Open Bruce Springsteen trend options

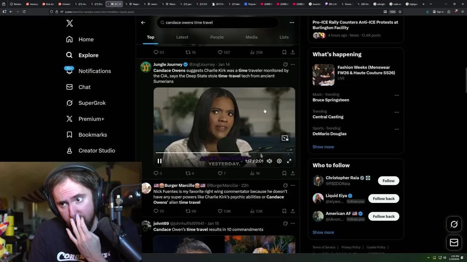[x=397, y=95]
